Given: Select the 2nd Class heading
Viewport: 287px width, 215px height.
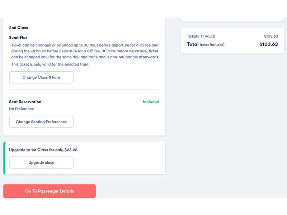Looking at the screenshot, I should pos(18,28).
